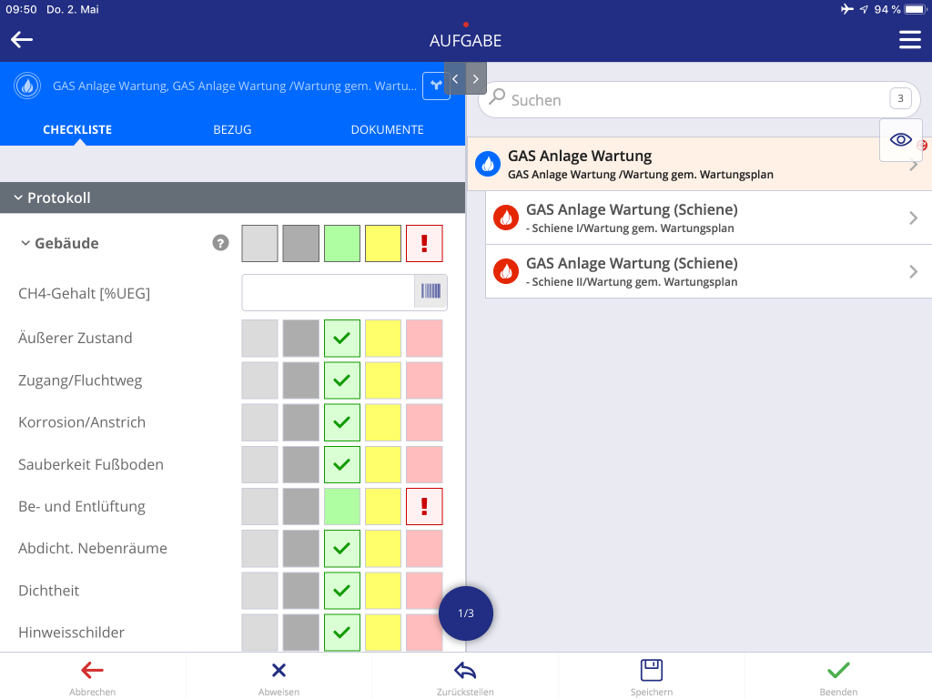Tap the Speichern save icon
The image size is (932, 699).
click(652, 671)
